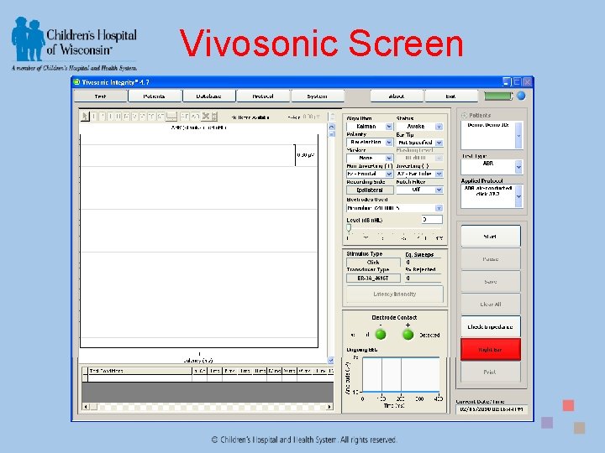Open the Applied Protocol dropdown

click(518, 196)
